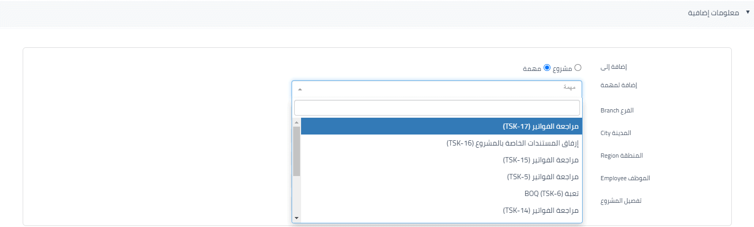
Task: Select the مشروع radio button
Action: (577, 68)
